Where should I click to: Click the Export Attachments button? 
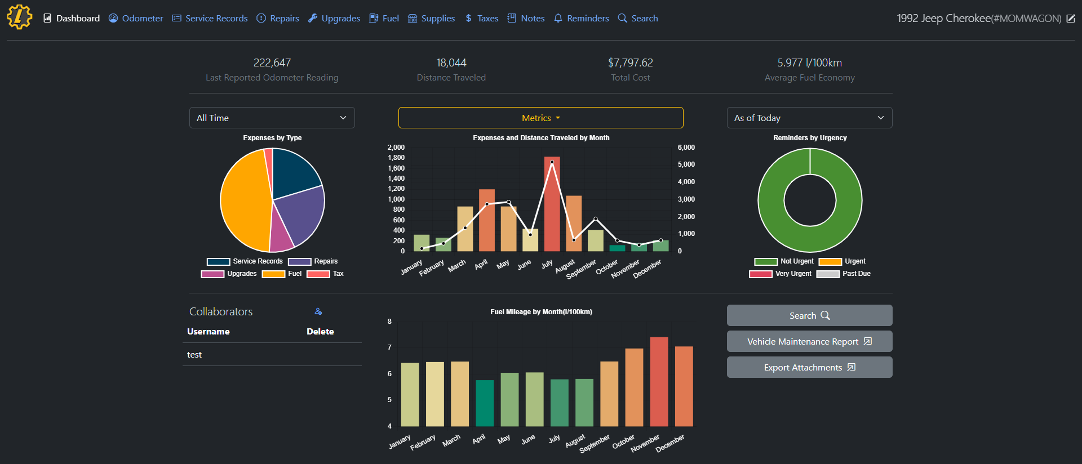click(809, 367)
